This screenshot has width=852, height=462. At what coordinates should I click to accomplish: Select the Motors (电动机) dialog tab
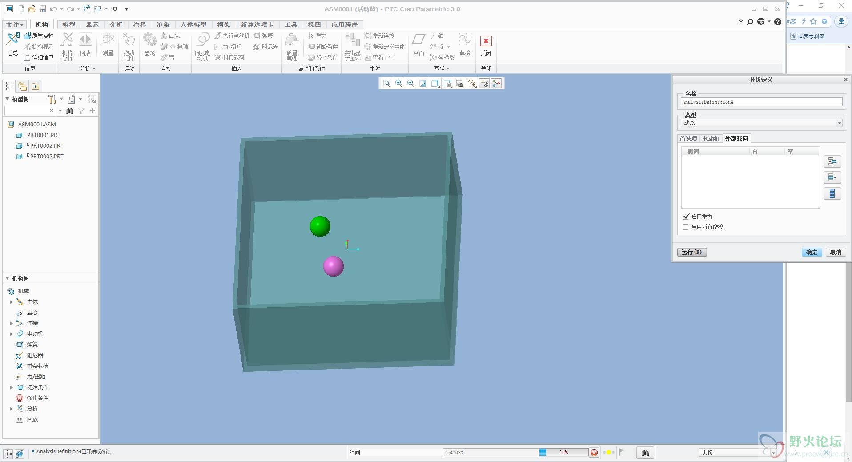[711, 139]
